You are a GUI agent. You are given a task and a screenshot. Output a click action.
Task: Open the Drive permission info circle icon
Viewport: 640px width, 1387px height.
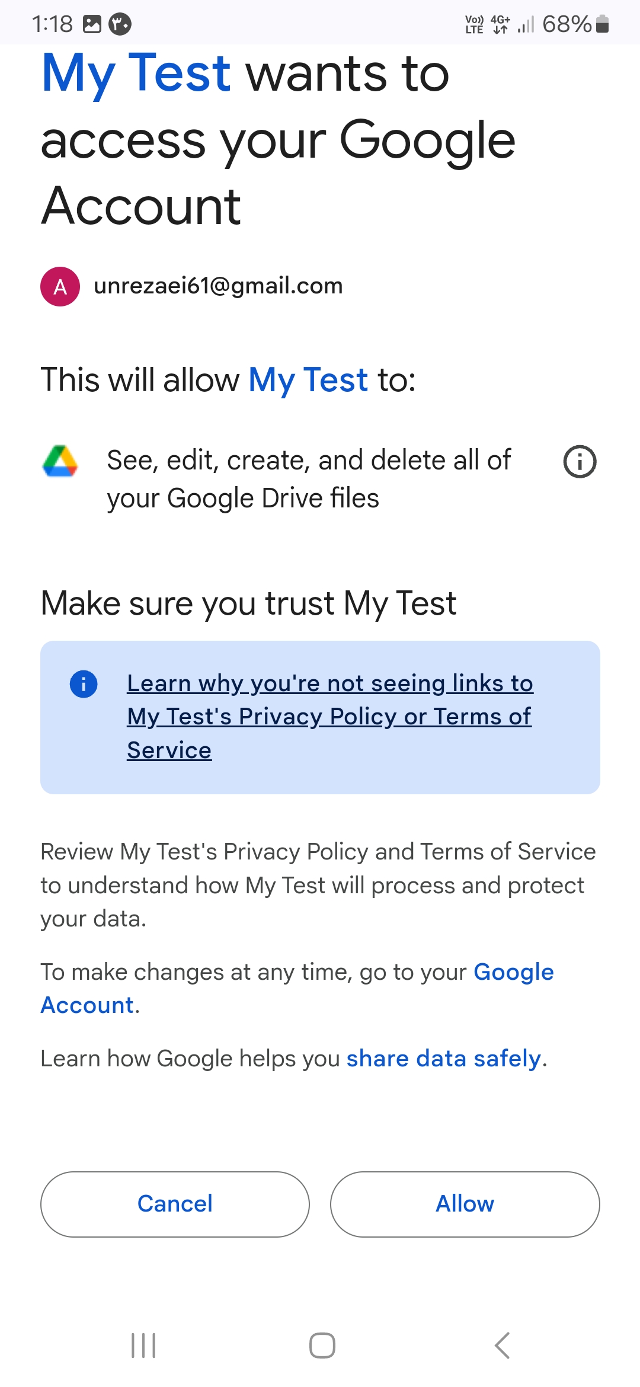point(579,462)
